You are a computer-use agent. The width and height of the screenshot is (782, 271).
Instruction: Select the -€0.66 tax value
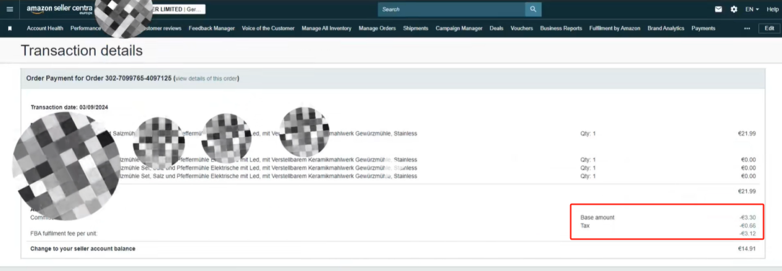point(747,226)
